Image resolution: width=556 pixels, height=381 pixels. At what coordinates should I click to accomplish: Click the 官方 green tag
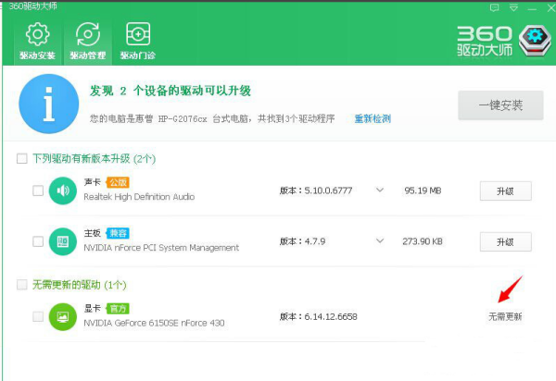[x=118, y=309]
